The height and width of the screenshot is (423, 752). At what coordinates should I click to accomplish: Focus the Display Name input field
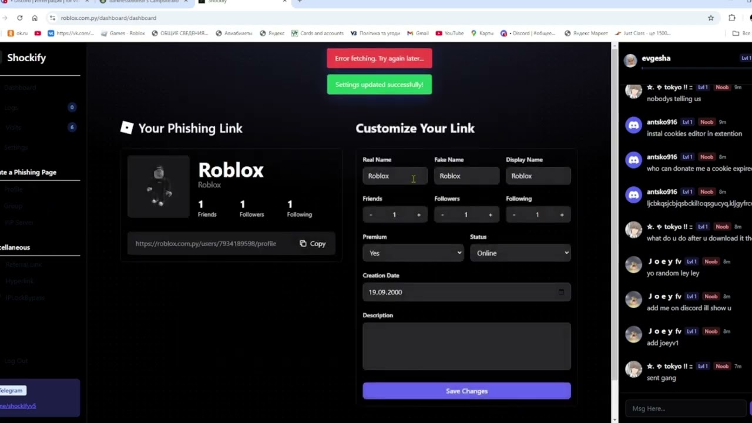point(538,176)
